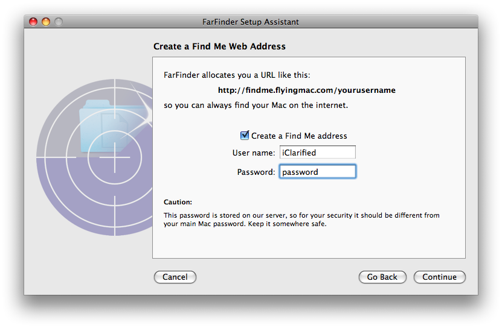Click the FarFinder radar folder artwork
The image size is (502, 328).
coord(94,157)
